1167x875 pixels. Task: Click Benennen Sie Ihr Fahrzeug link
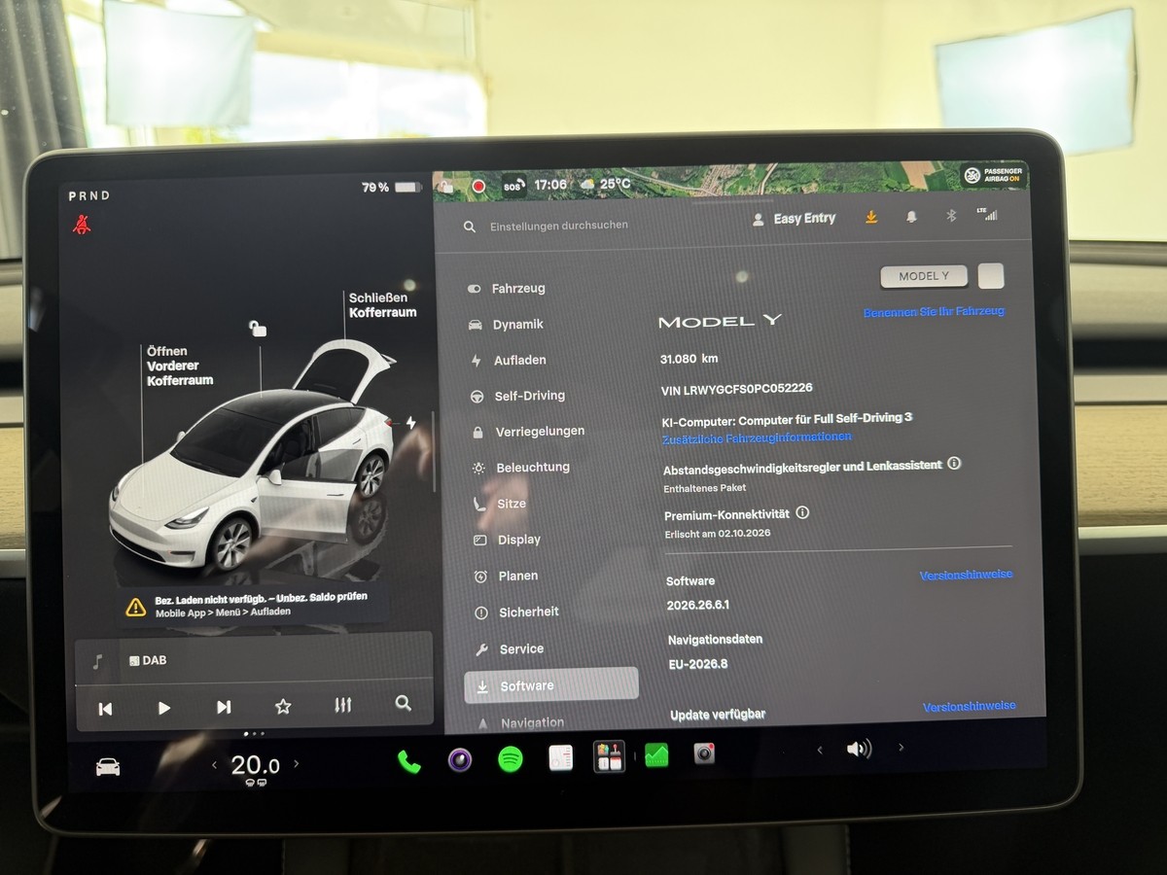[x=934, y=311]
